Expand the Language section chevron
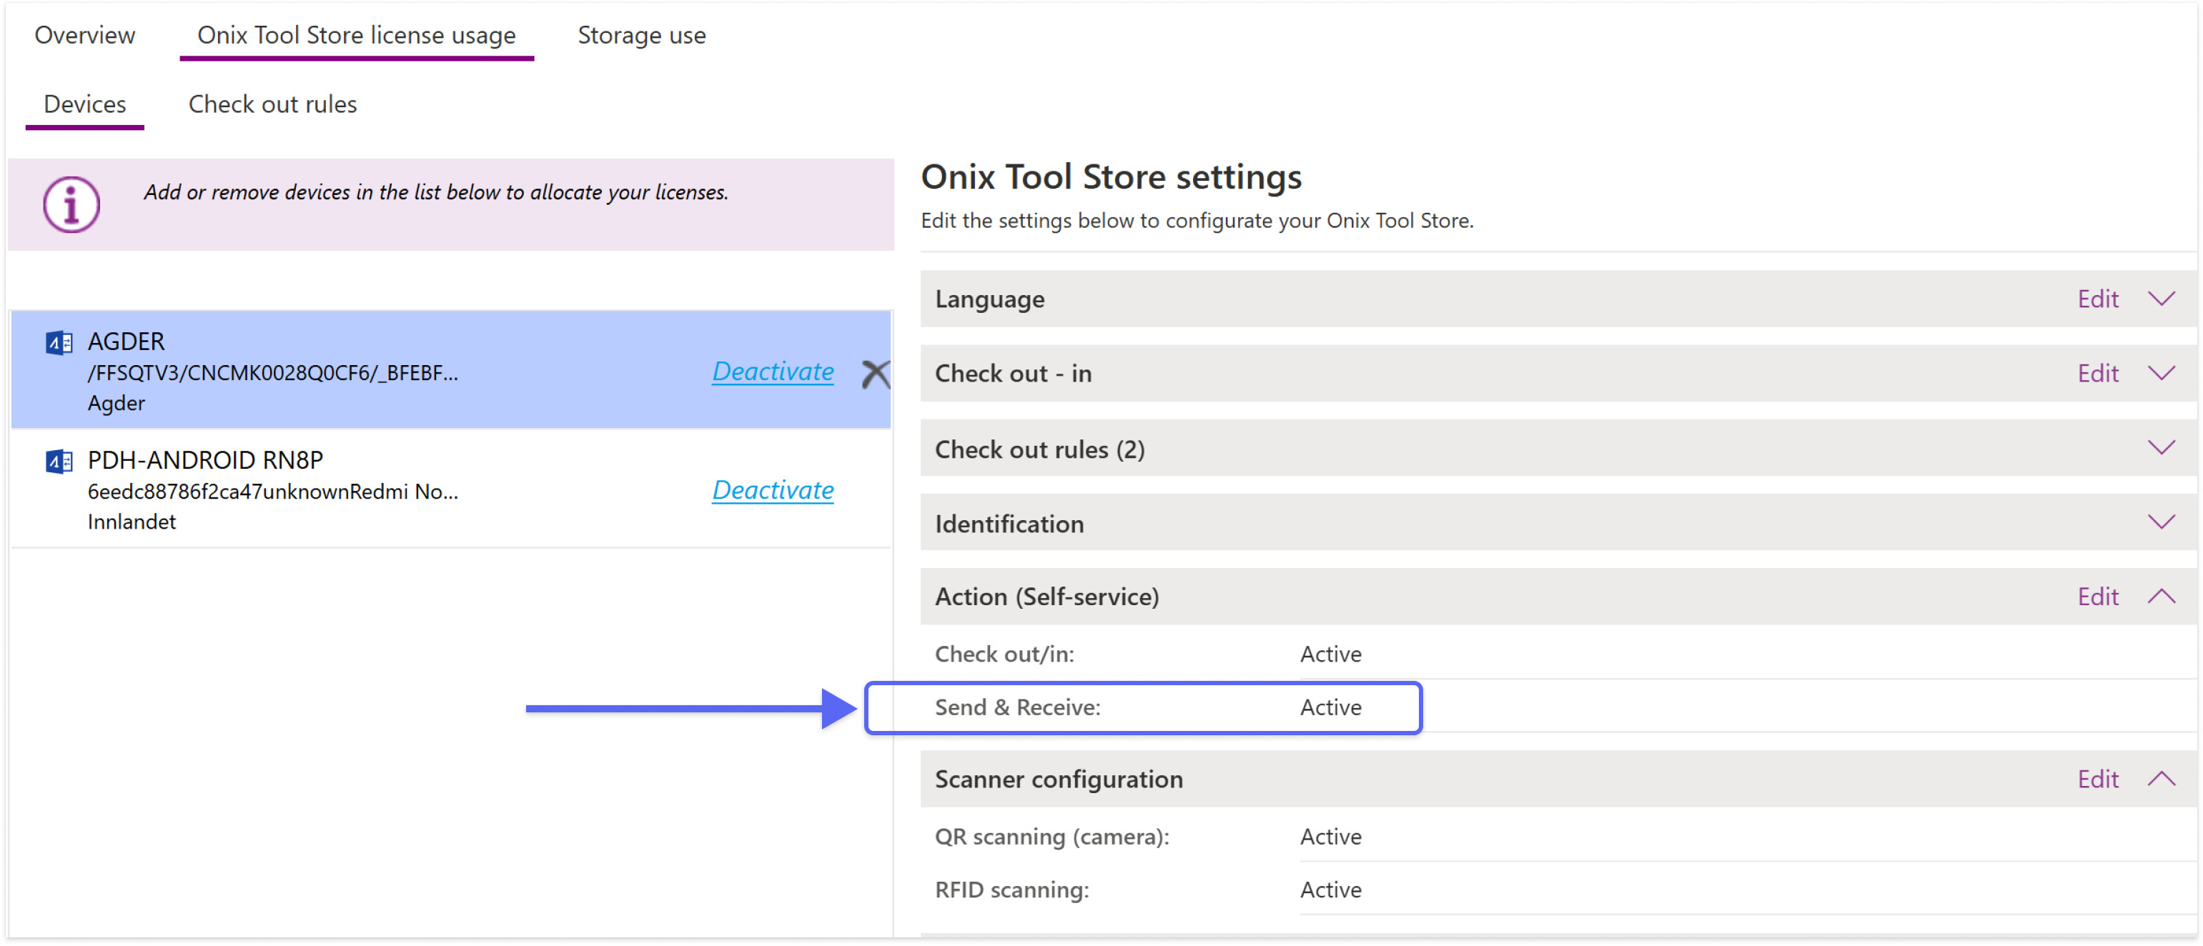 click(x=2161, y=299)
